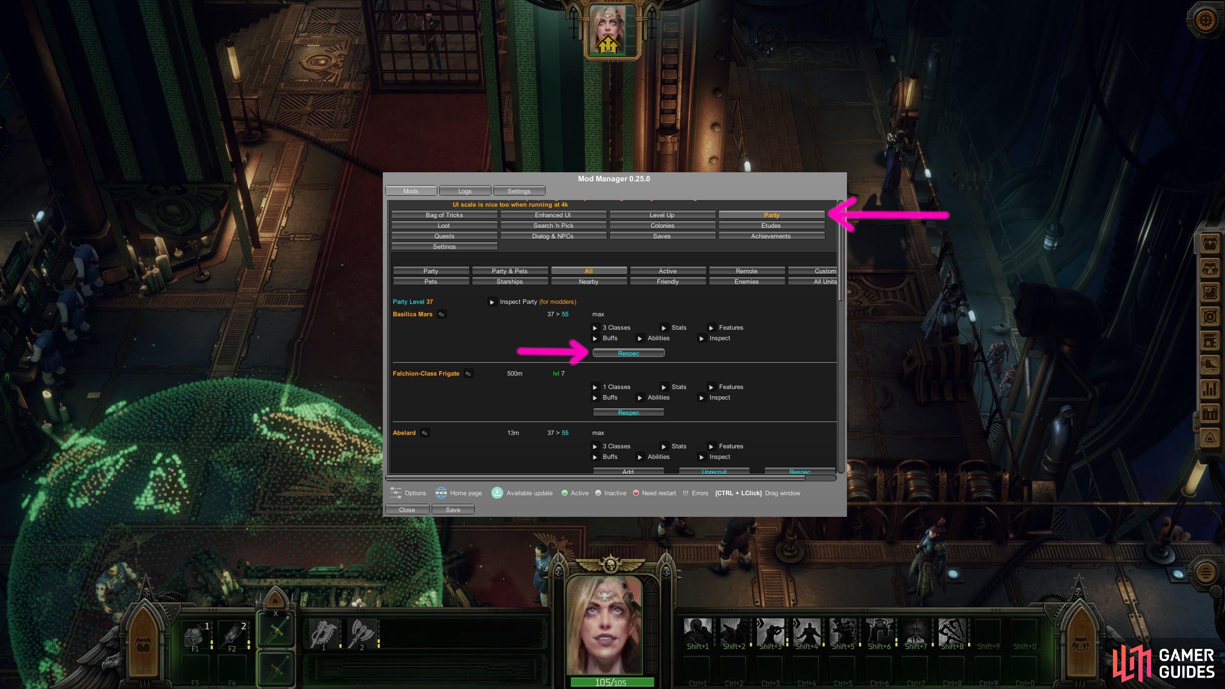The height and width of the screenshot is (689, 1225).
Task: Toggle the Friendly units filter
Action: point(667,281)
